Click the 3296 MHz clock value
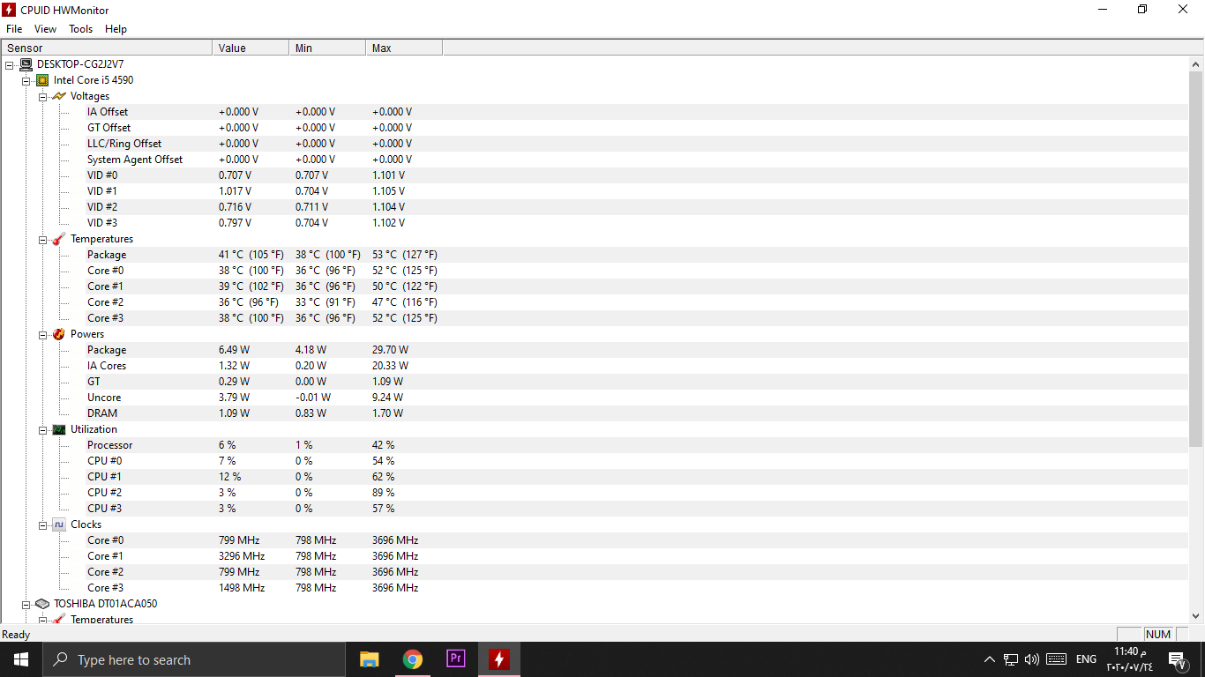 242,556
